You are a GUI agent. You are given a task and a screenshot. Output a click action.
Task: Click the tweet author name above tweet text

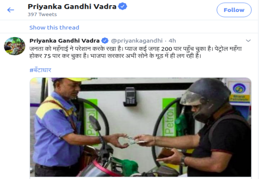click(65, 41)
